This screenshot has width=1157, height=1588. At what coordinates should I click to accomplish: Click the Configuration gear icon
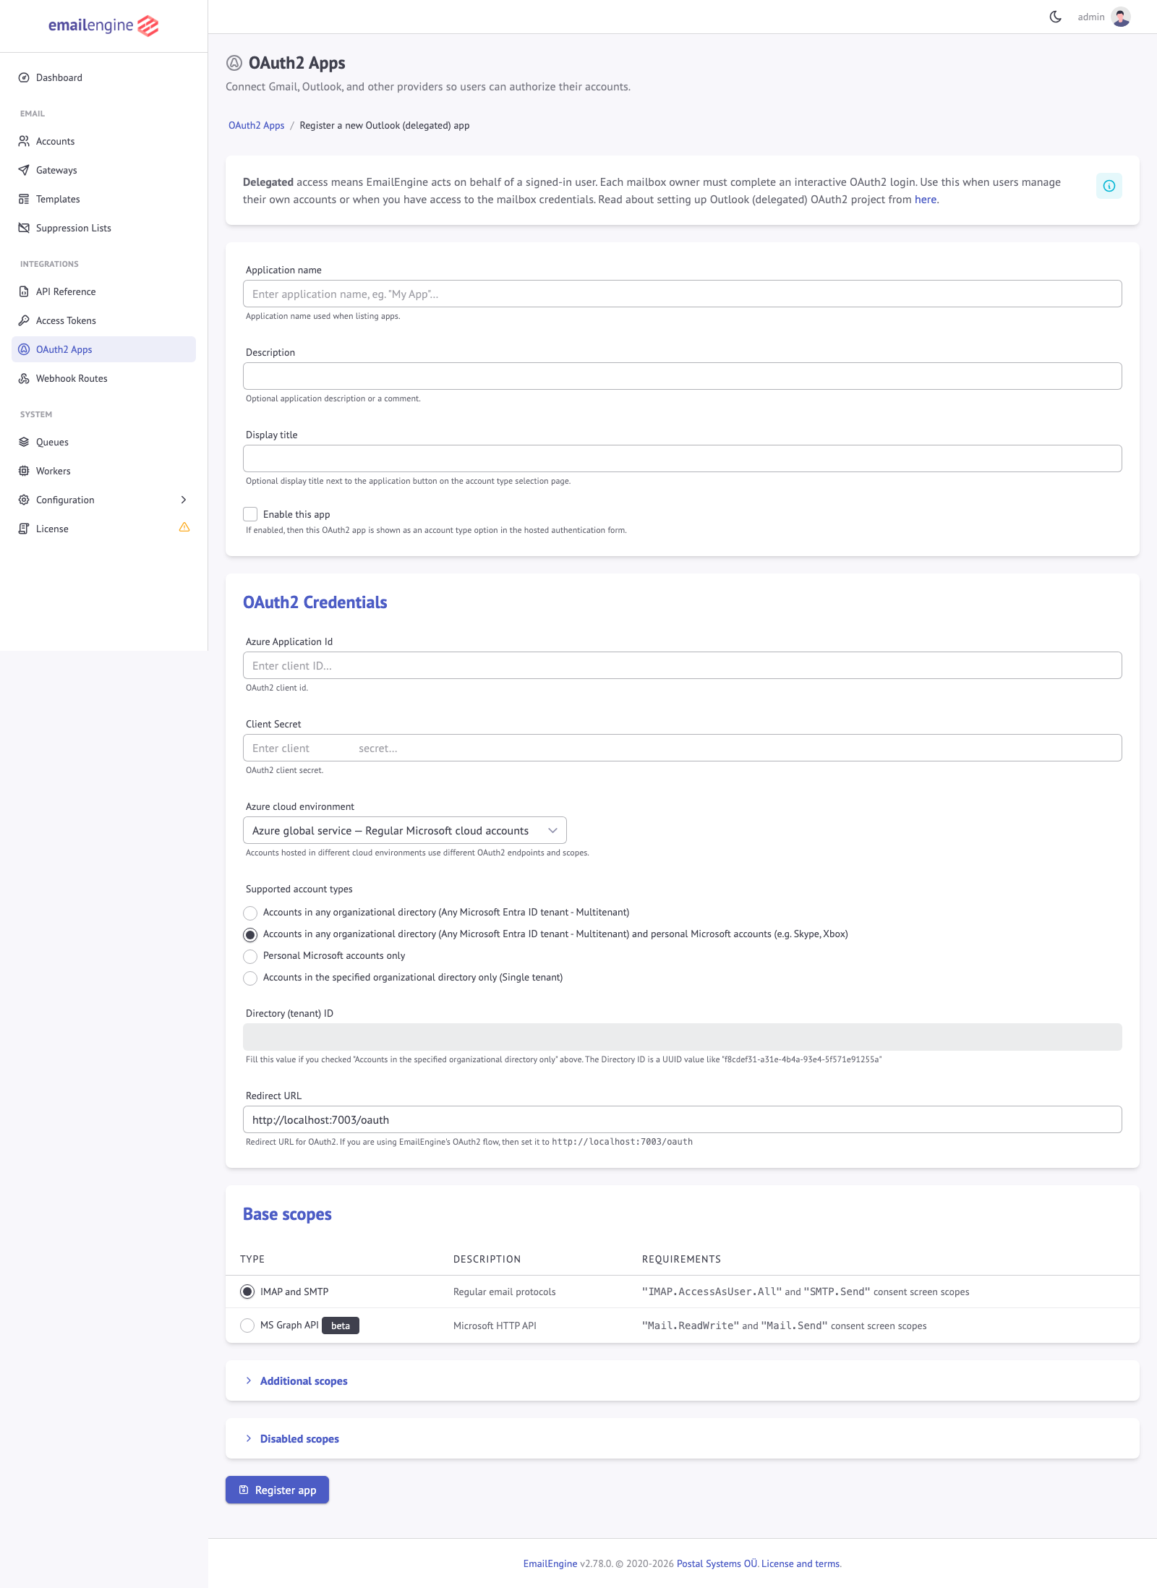pyautogui.click(x=24, y=500)
